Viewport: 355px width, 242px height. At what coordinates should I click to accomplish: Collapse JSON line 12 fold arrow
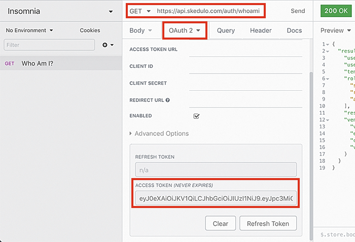click(328, 120)
